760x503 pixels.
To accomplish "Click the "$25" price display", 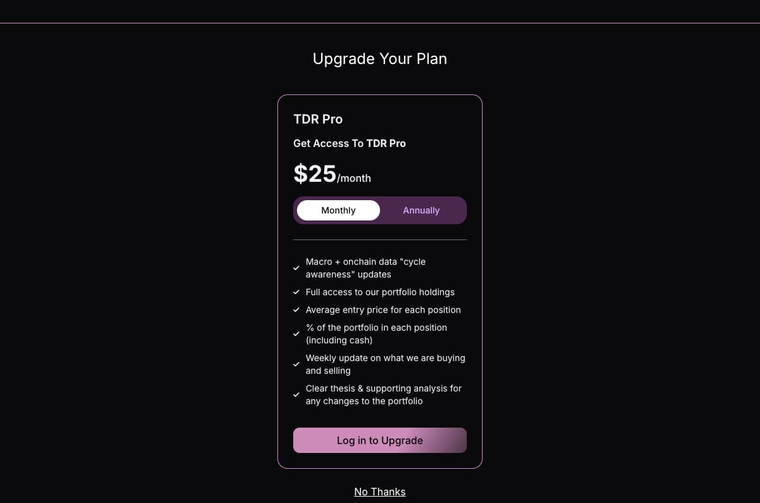I will (315, 174).
